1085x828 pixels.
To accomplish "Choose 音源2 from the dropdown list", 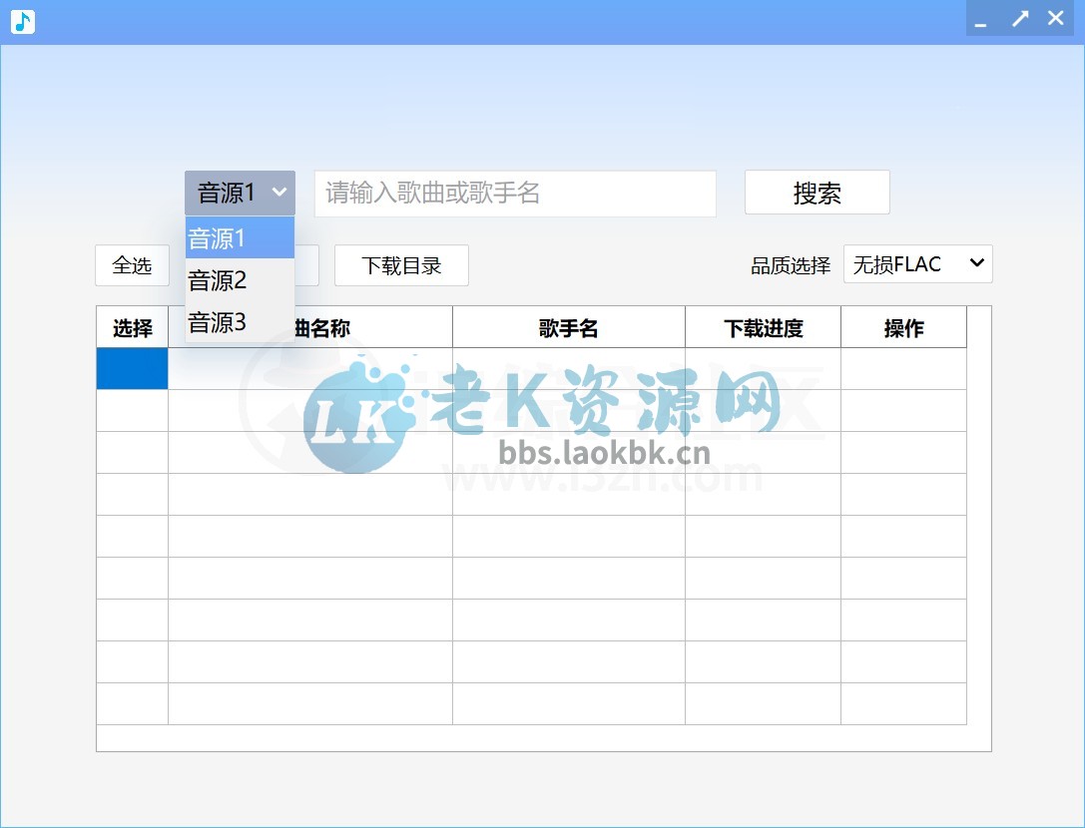I will (x=240, y=280).
